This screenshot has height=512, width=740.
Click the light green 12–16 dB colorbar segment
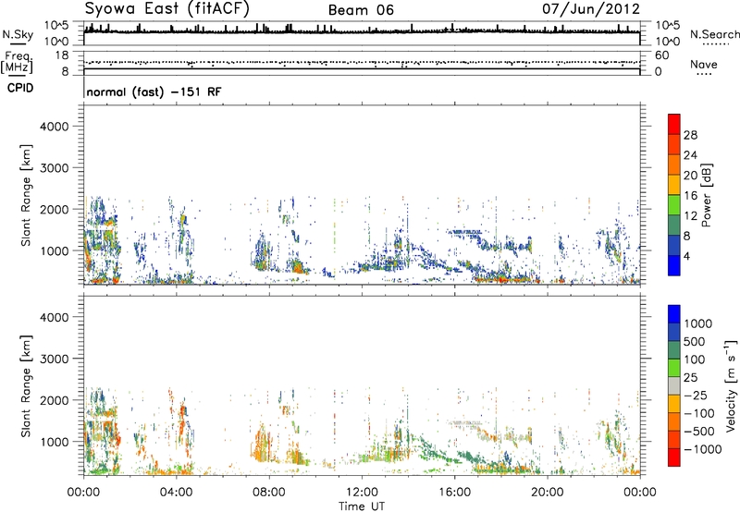pyautogui.click(x=674, y=204)
